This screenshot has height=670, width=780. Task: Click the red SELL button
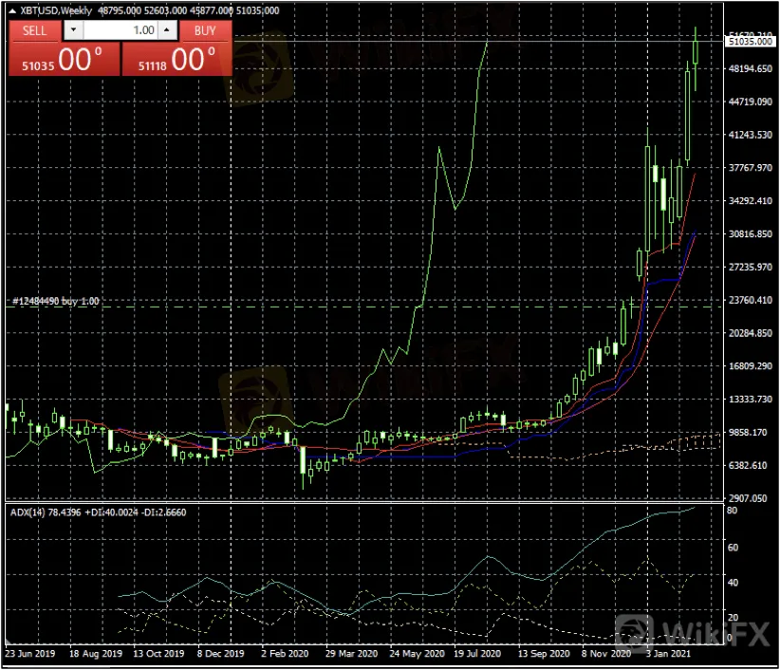point(34,30)
